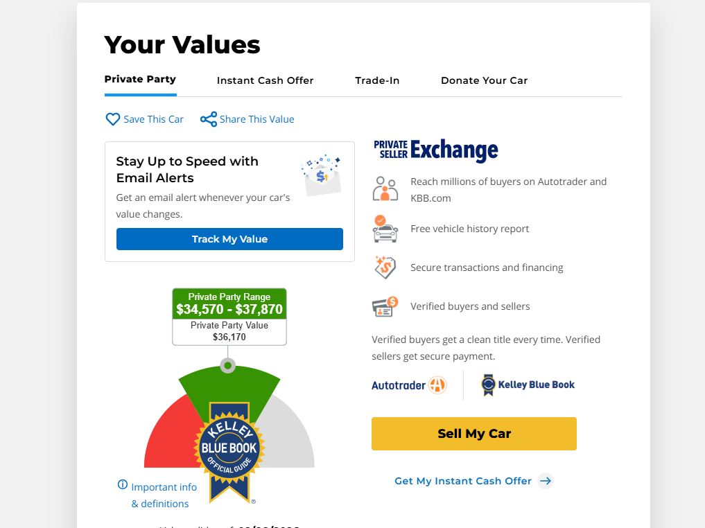Switch to the Instant Cash Offer tab

click(265, 80)
